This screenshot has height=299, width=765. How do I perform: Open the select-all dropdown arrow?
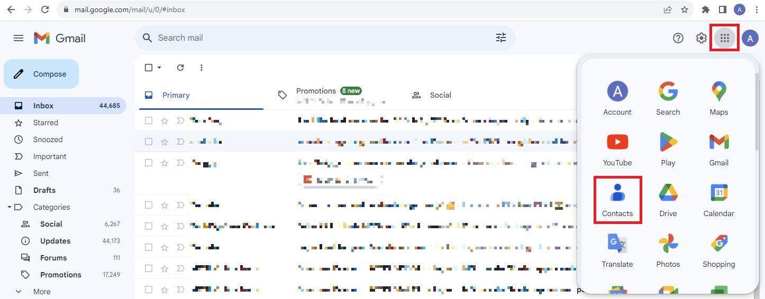pos(159,68)
